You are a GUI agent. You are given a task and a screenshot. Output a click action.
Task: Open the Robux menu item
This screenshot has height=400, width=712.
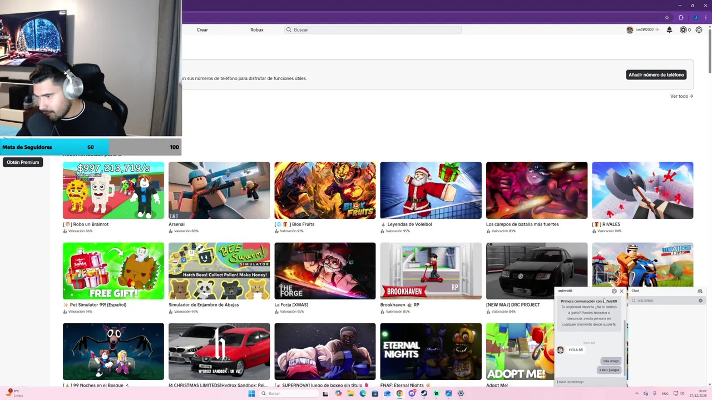(257, 30)
